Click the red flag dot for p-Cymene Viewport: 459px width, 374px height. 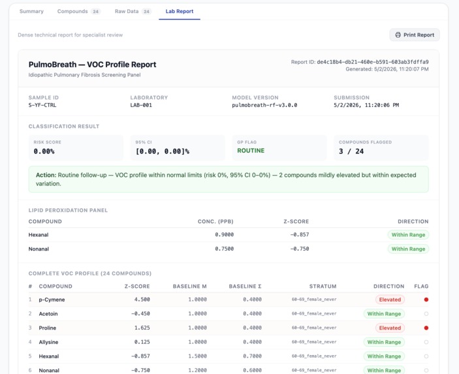click(x=426, y=300)
